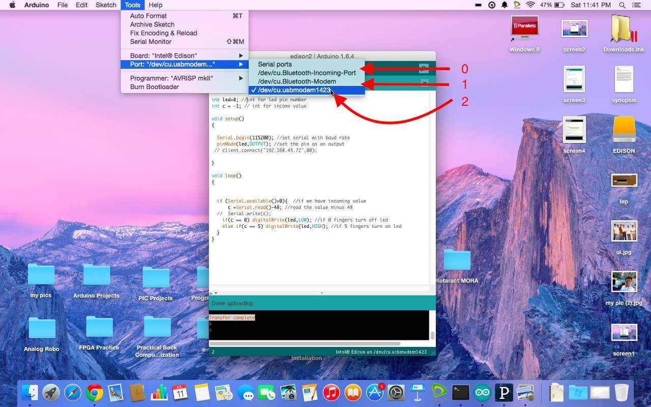Expand the Programmer: "AVRISP mkII" submenu

point(185,78)
